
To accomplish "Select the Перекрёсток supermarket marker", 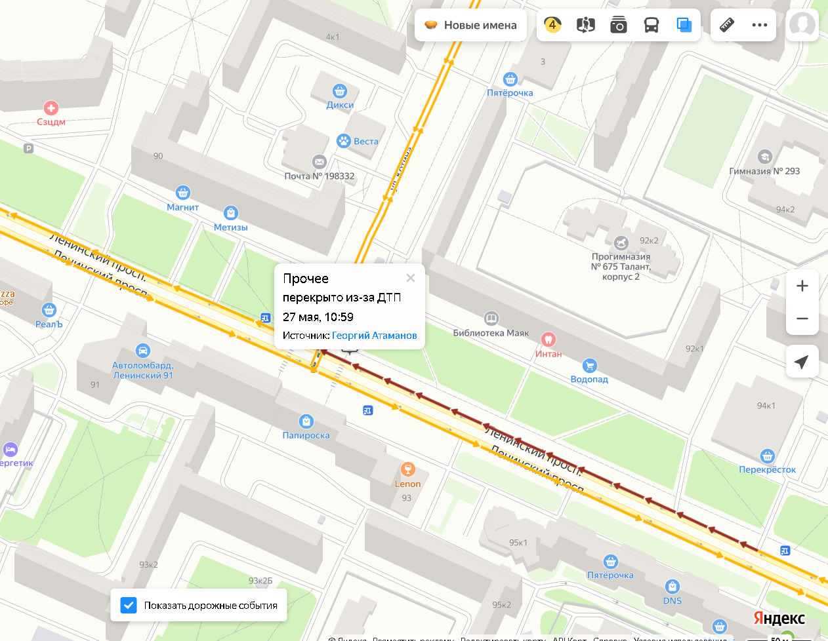I will (x=768, y=456).
